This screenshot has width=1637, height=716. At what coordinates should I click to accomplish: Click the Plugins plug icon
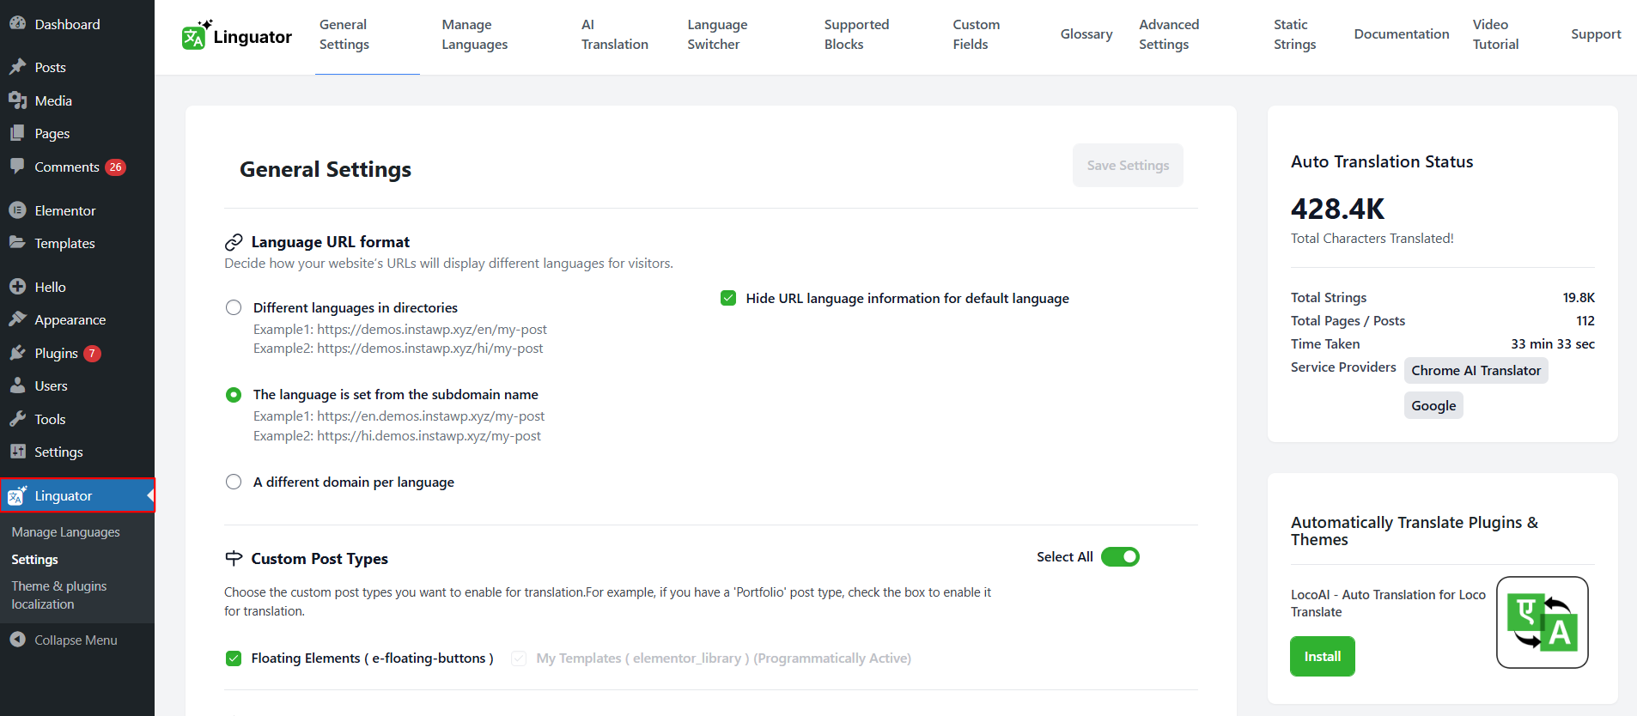click(x=17, y=353)
